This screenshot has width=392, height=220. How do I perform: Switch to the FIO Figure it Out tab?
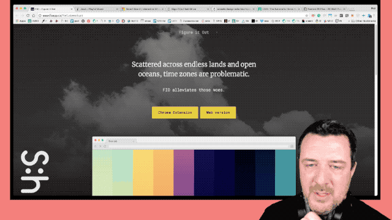[51, 9]
